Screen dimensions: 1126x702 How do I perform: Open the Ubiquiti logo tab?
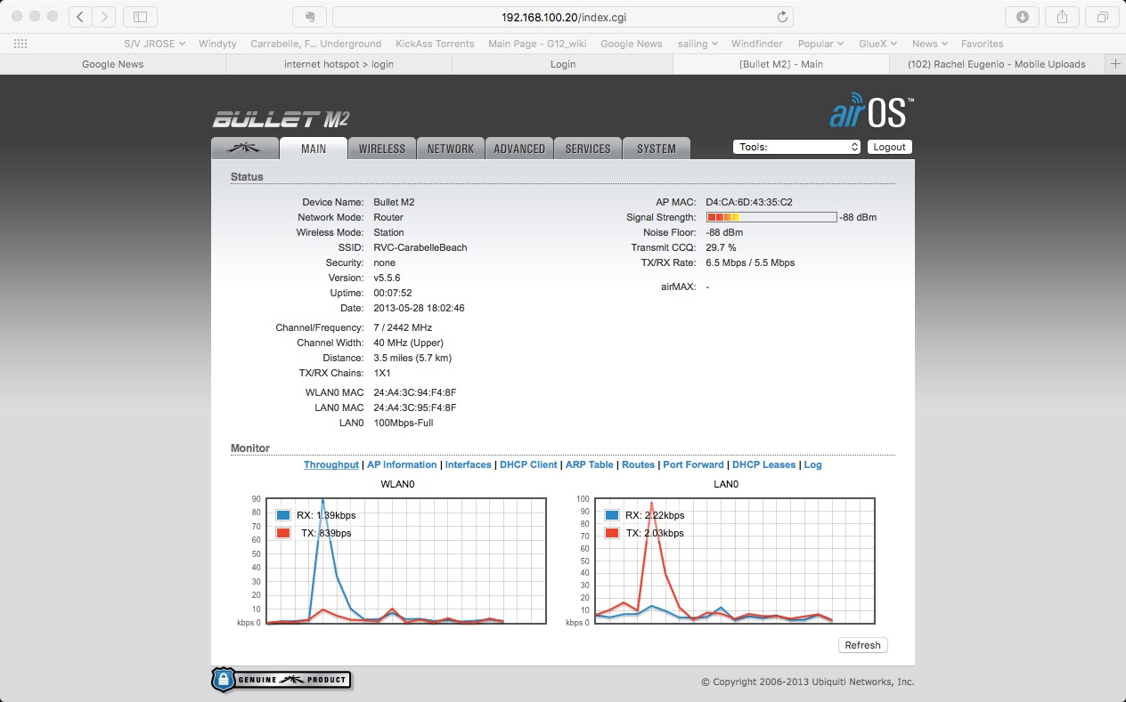pos(244,149)
